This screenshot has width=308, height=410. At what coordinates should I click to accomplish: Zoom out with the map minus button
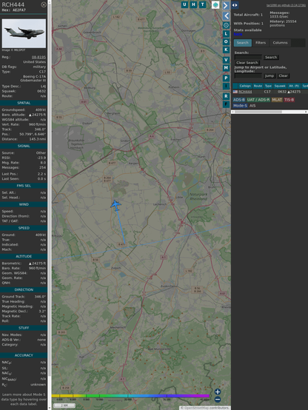coord(218,400)
